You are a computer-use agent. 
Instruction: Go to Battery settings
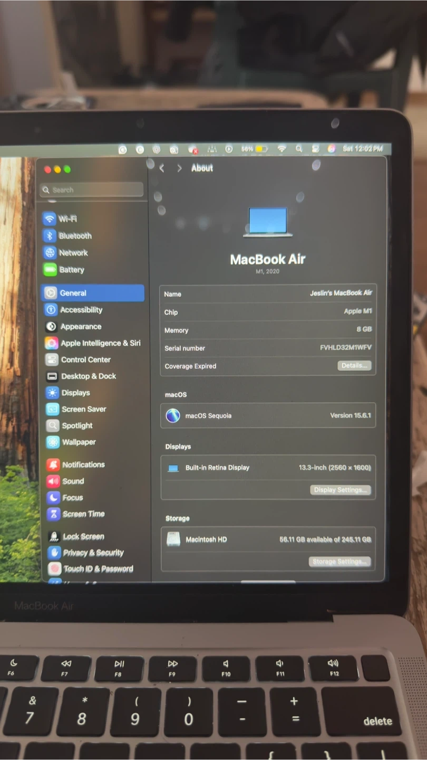(71, 270)
